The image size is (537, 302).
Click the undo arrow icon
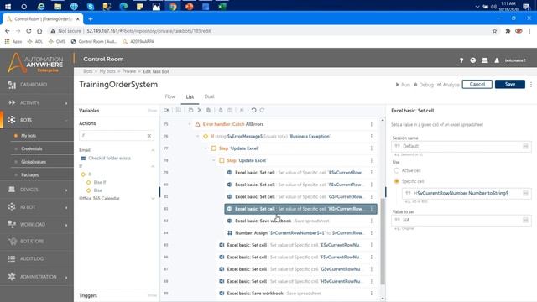pyautogui.click(x=253, y=110)
